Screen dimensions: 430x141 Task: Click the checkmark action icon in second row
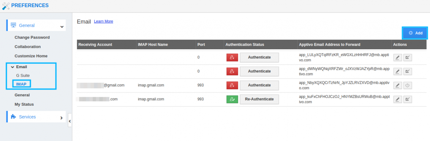[x=407, y=71]
